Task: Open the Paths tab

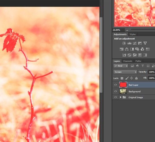Action: [138, 61]
